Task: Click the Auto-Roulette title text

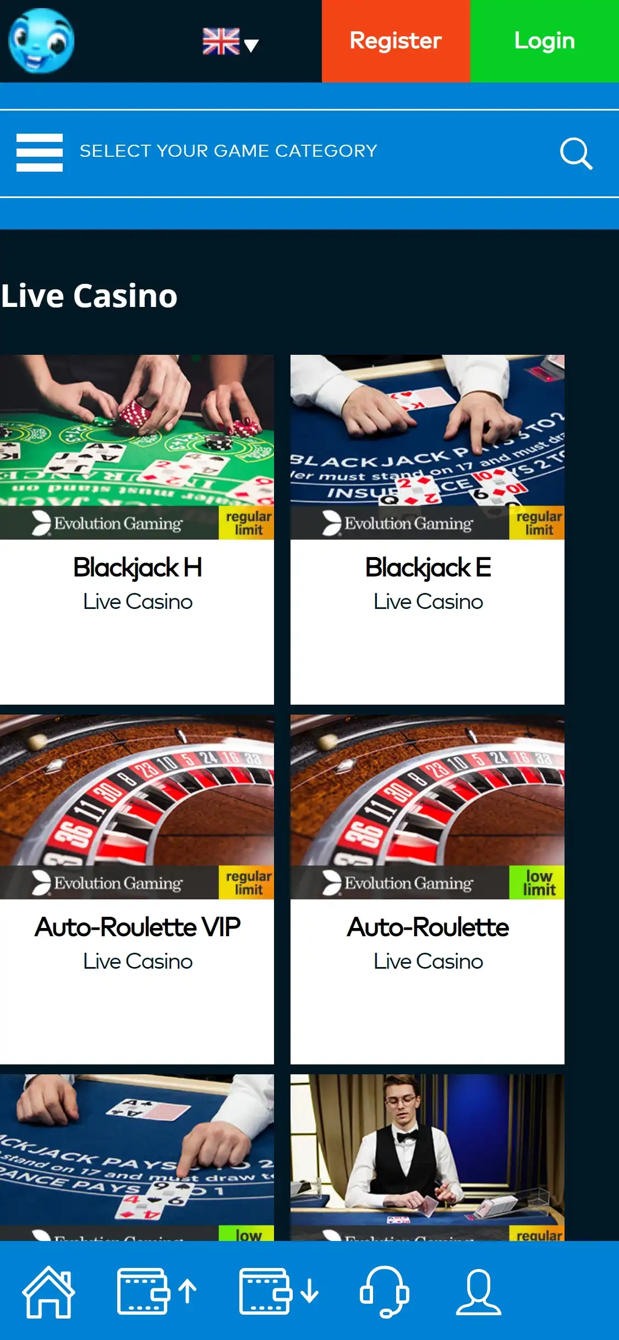Action: 428,927
